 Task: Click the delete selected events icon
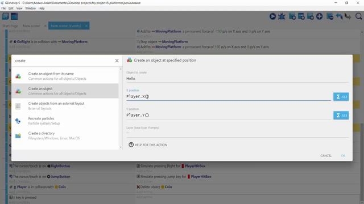pos(330,16)
